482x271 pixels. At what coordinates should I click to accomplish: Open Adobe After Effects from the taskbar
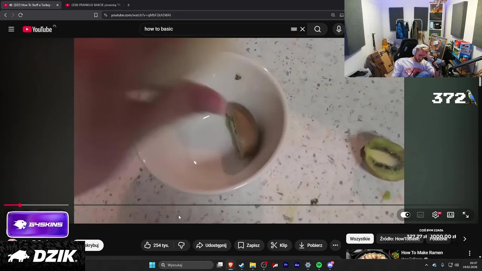pos(297,265)
